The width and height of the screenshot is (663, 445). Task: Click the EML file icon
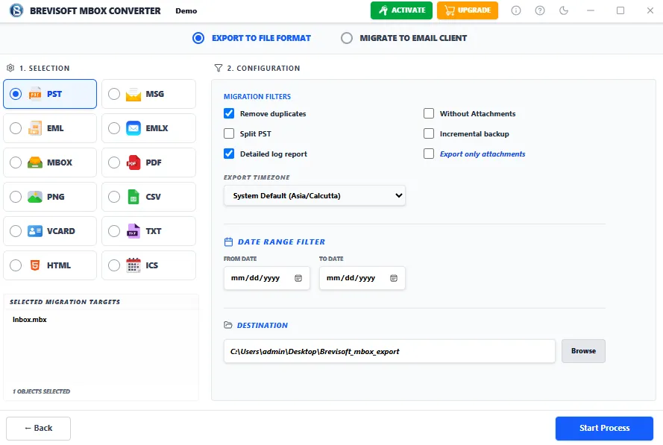click(x=35, y=128)
